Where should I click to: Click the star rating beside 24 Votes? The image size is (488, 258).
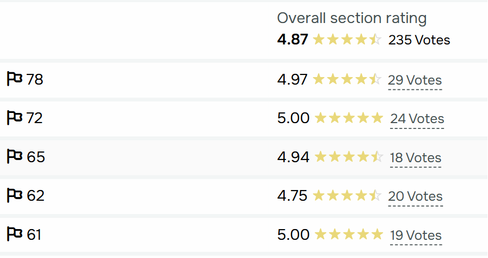click(x=349, y=118)
